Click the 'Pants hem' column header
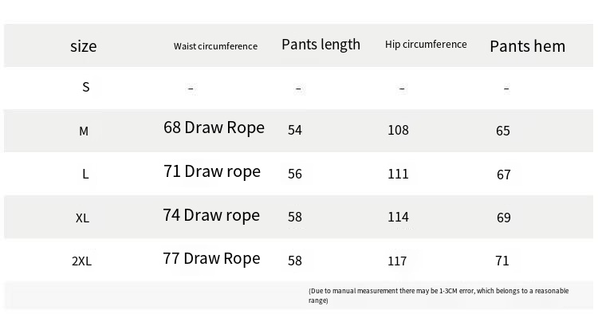This screenshot has height=314, width=598. click(x=528, y=46)
